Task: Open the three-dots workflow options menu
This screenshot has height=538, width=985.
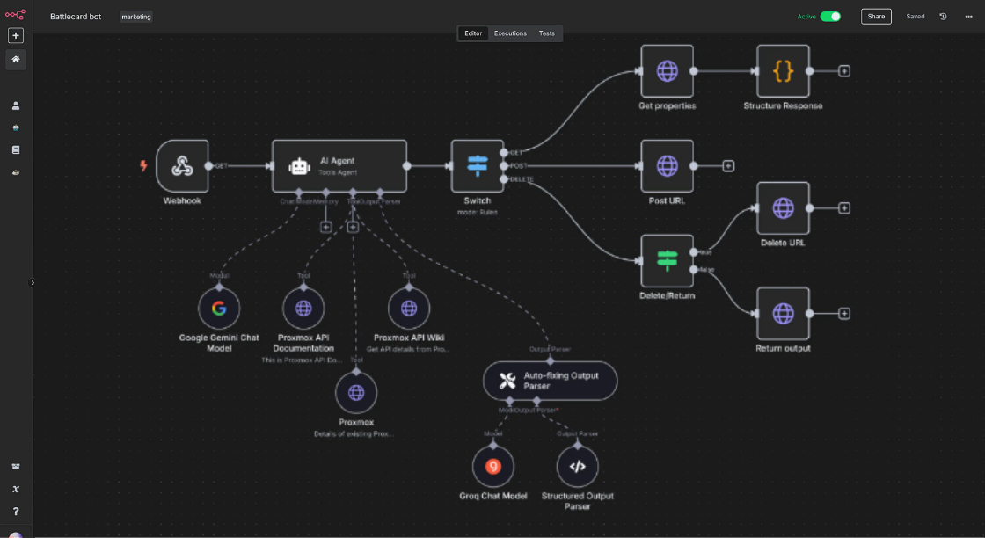Action: 967,16
